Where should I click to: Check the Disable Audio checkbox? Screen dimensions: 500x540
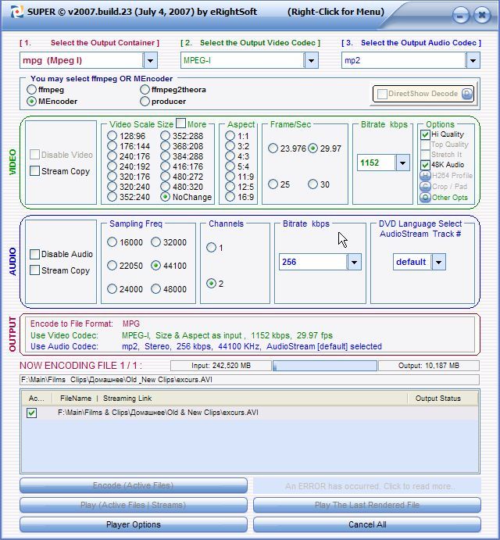click(x=34, y=254)
